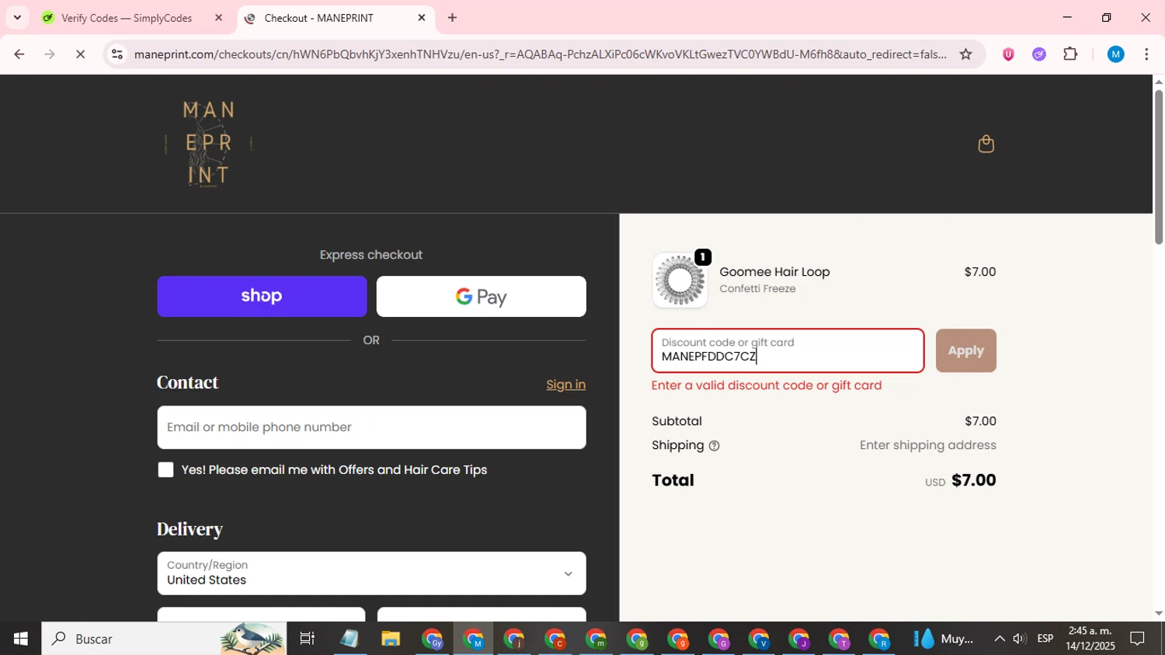The height and width of the screenshot is (655, 1165).
Task: Open the Windows Start menu
Action: click(20, 639)
